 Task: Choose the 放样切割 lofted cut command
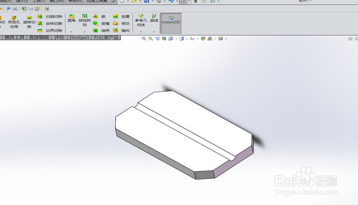pyautogui.click(x=50, y=24)
